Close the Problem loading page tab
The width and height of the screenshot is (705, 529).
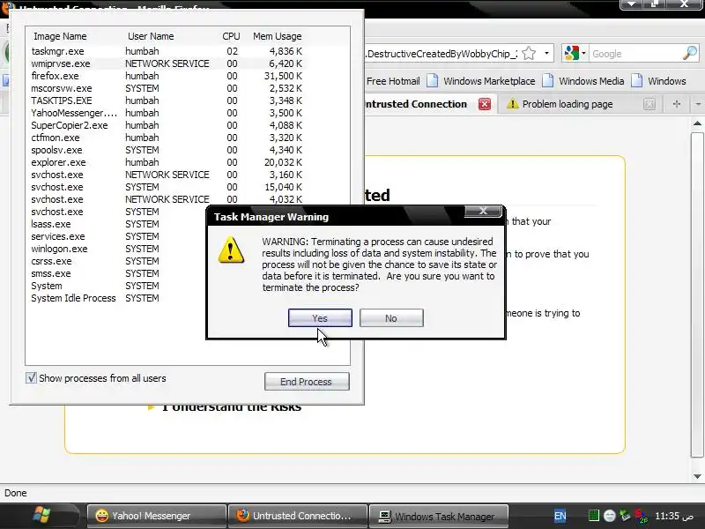[x=649, y=104]
